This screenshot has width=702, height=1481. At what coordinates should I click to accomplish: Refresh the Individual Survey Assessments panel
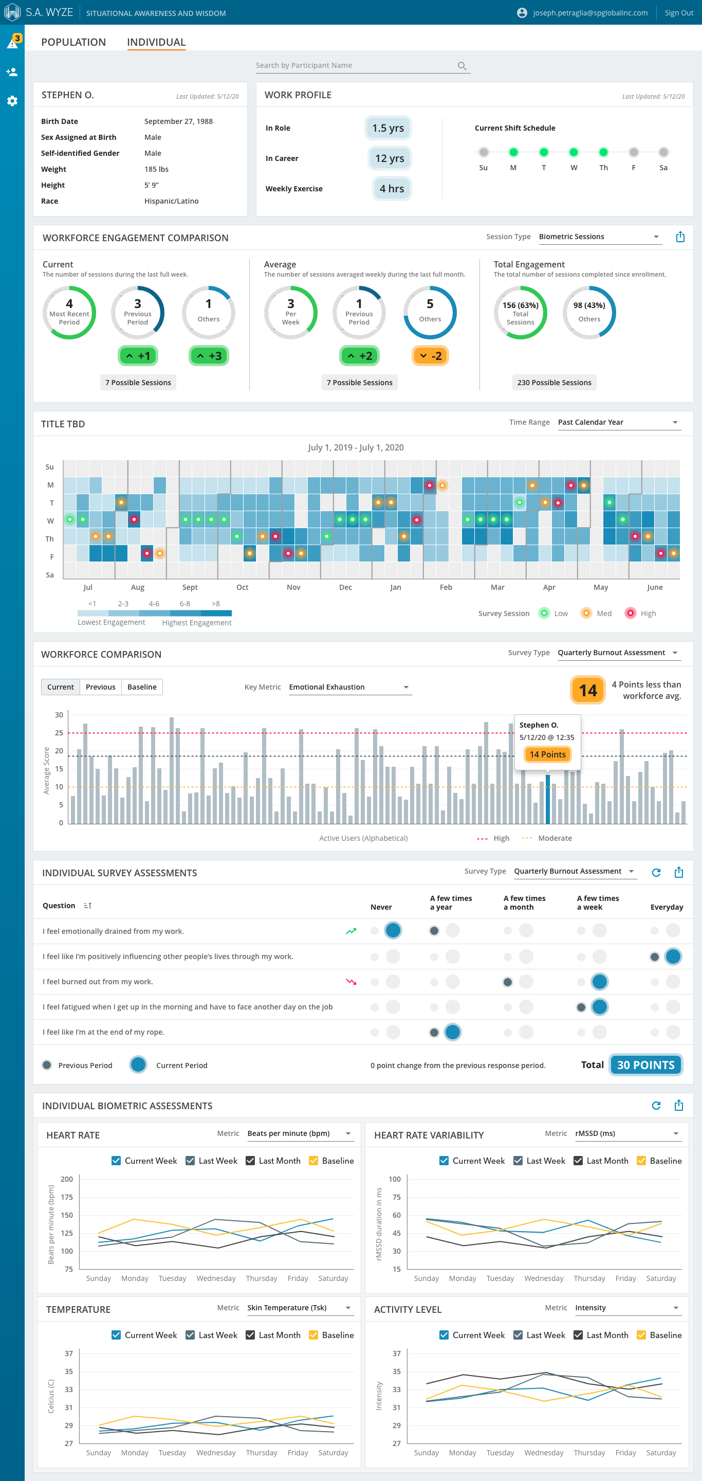656,872
